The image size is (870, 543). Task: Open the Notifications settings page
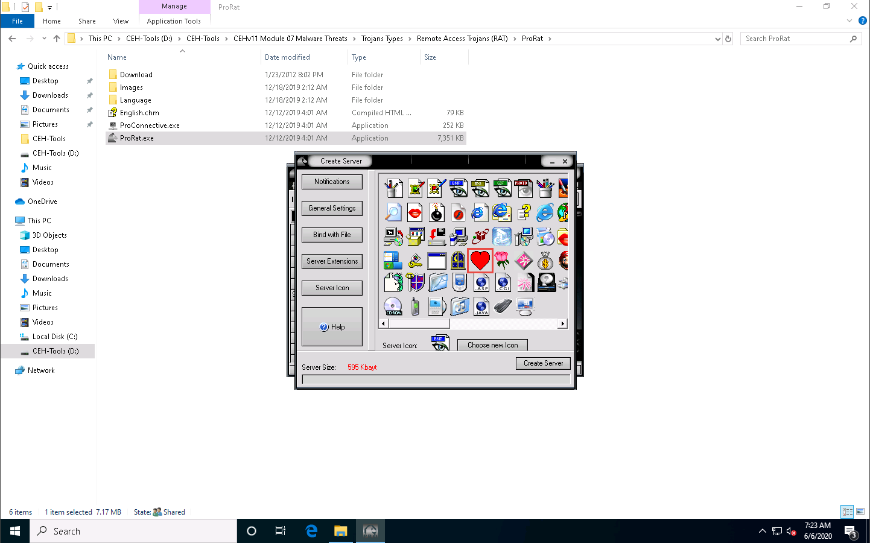click(332, 182)
